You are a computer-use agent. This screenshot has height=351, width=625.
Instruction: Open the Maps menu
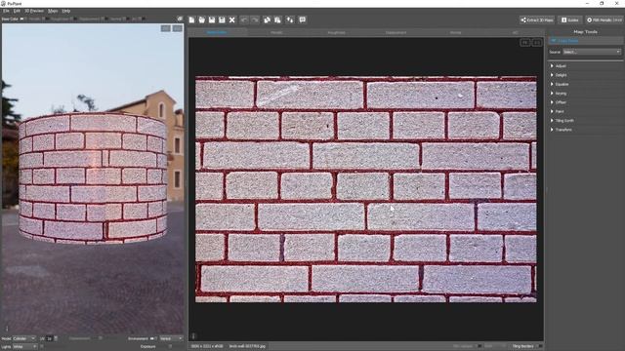(x=53, y=11)
